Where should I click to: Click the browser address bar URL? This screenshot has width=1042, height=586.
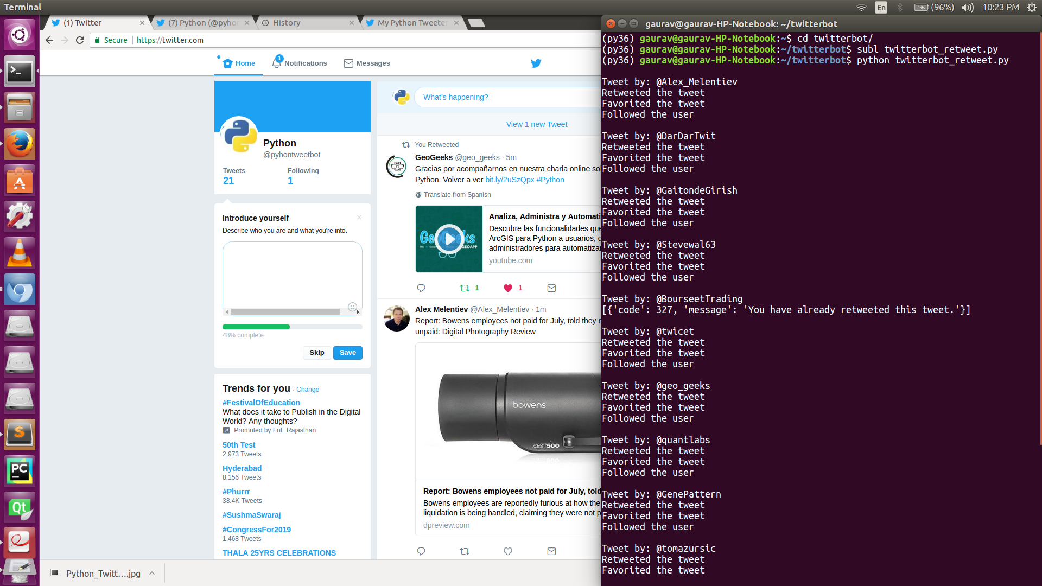coord(170,40)
